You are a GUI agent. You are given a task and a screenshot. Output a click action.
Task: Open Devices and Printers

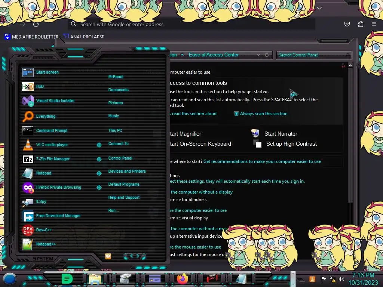127,171
